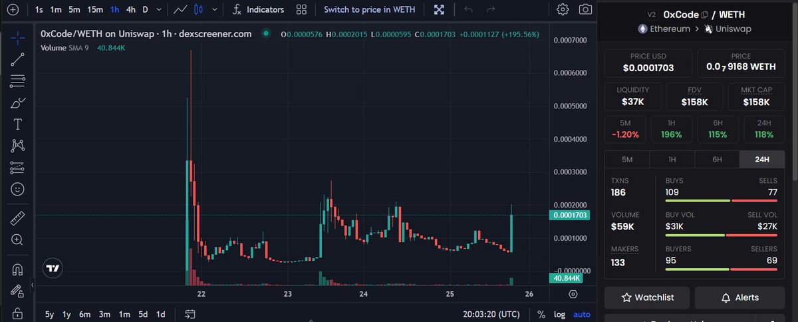Activate the zoom in tool
The image size is (798, 322).
18,240
